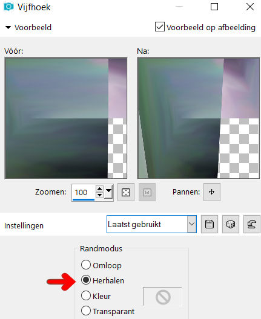Click the Pannen navigate cross icon
261x319 pixels.
point(212,192)
